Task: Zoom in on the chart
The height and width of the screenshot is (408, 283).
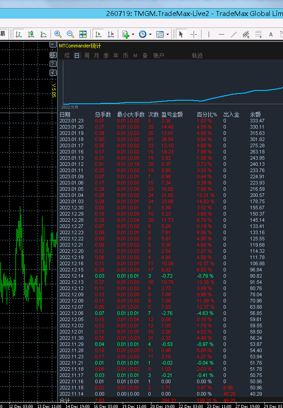Action: 58,34
